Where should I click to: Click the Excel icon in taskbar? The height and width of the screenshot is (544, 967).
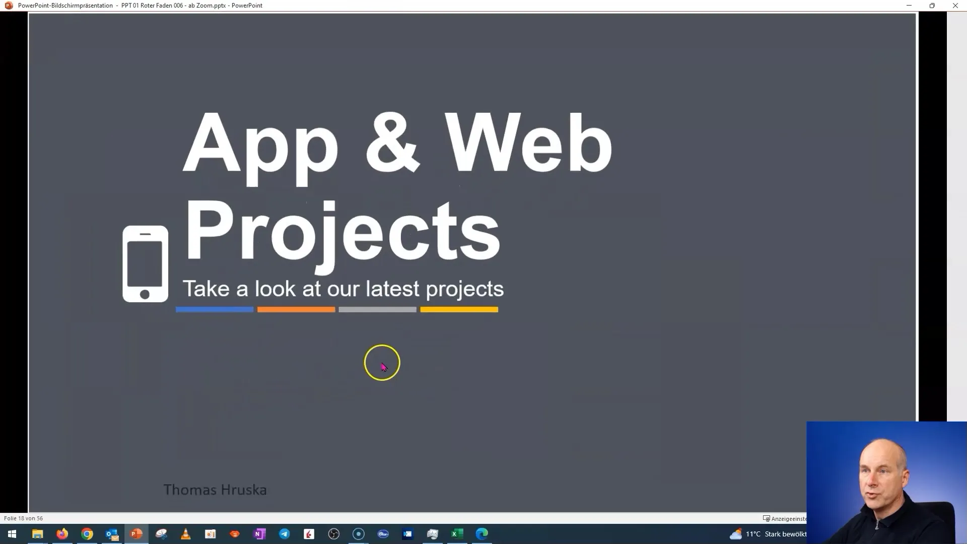457,533
